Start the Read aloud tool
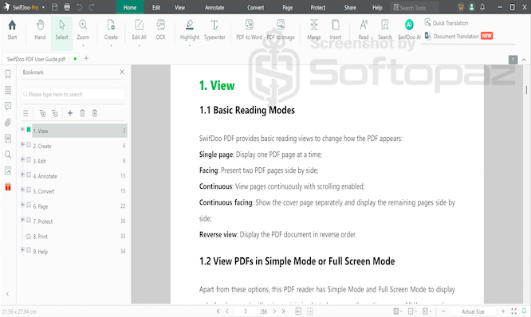This screenshot has width=531, height=317. coord(364,25)
